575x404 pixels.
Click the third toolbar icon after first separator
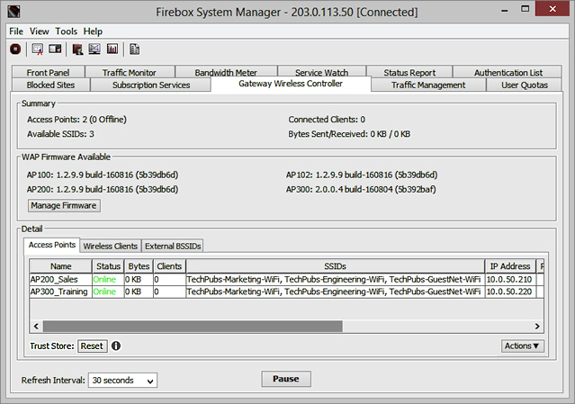coord(55,49)
